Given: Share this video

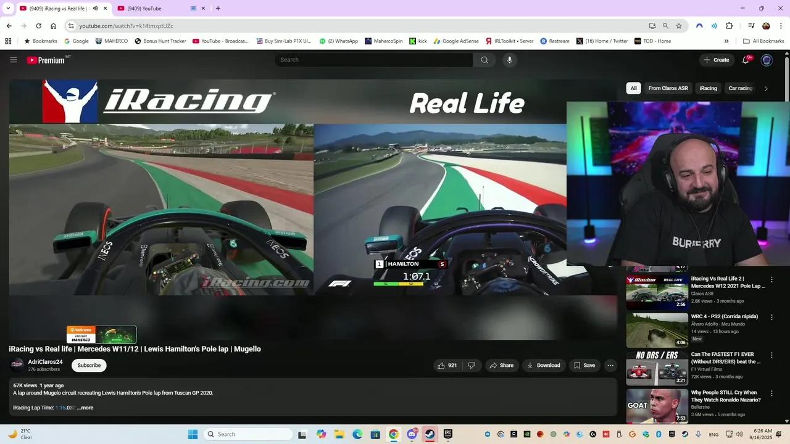Looking at the screenshot, I should 501,365.
